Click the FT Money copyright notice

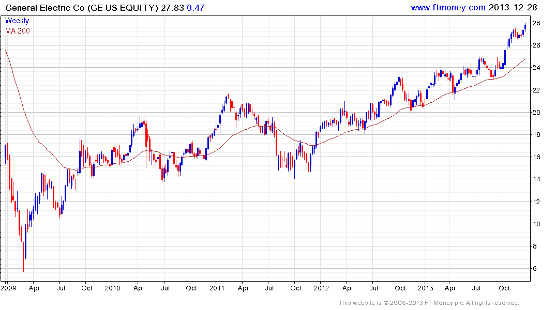pos(429,303)
